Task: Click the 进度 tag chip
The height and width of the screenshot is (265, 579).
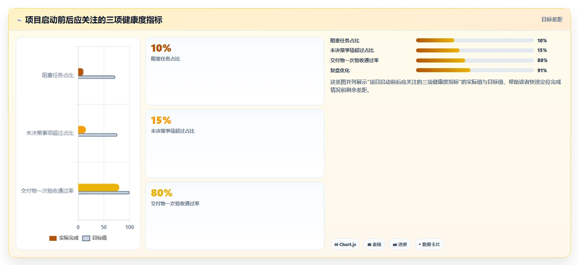Action: coord(400,244)
